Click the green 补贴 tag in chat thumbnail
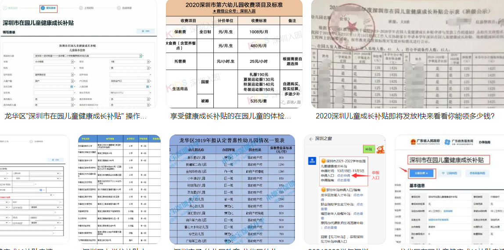Screen dimensions: 504x250 tap(368, 149)
